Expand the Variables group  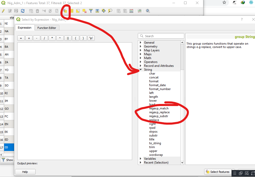click(x=141, y=158)
